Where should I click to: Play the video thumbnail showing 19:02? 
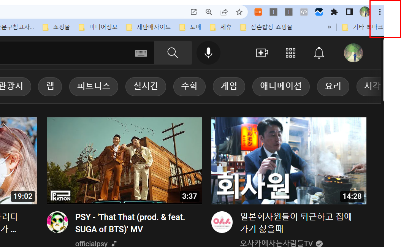point(18,161)
